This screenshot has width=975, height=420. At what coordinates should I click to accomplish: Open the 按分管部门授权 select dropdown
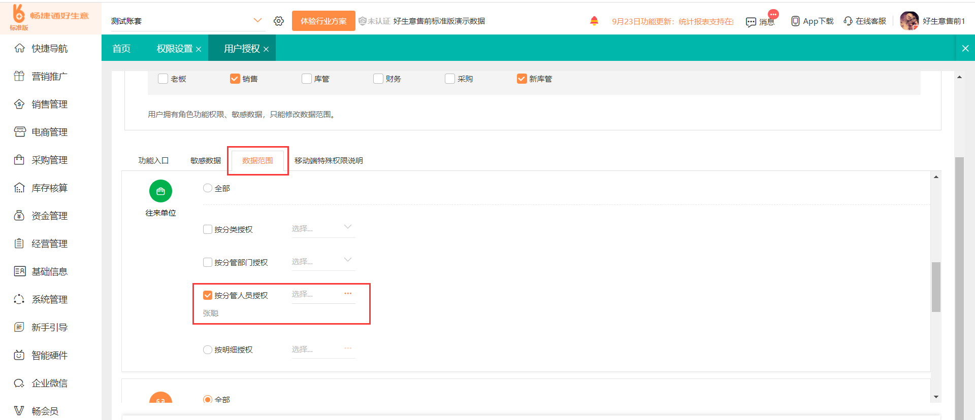(323, 261)
